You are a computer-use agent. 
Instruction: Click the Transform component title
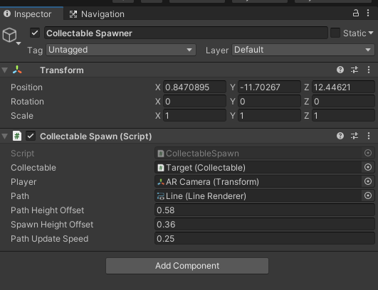[62, 70]
